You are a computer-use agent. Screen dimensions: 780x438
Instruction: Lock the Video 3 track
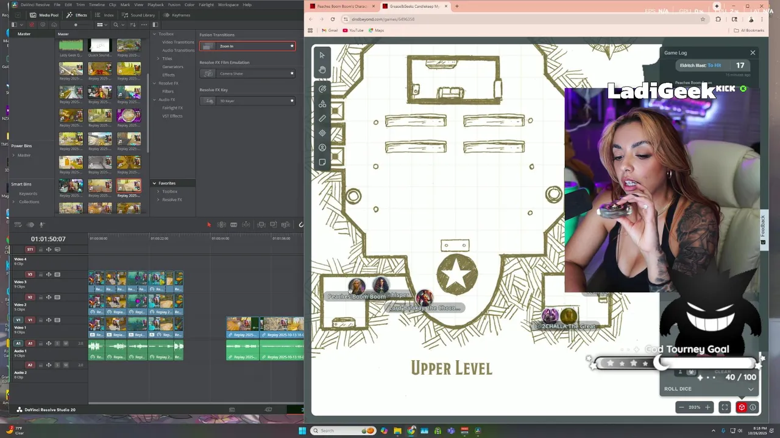[41, 274]
